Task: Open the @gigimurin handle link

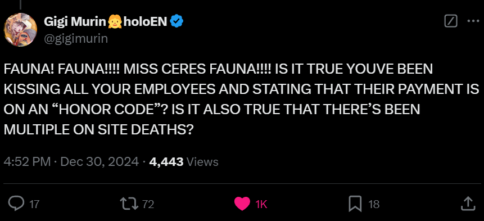Action: tap(76, 39)
